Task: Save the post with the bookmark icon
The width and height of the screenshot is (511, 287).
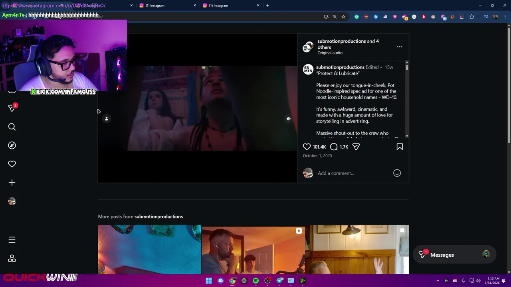Action: 400,147
